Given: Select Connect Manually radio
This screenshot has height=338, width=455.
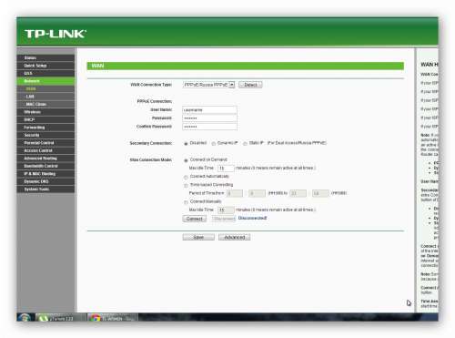Looking at the screenshot, I should 186,202.
